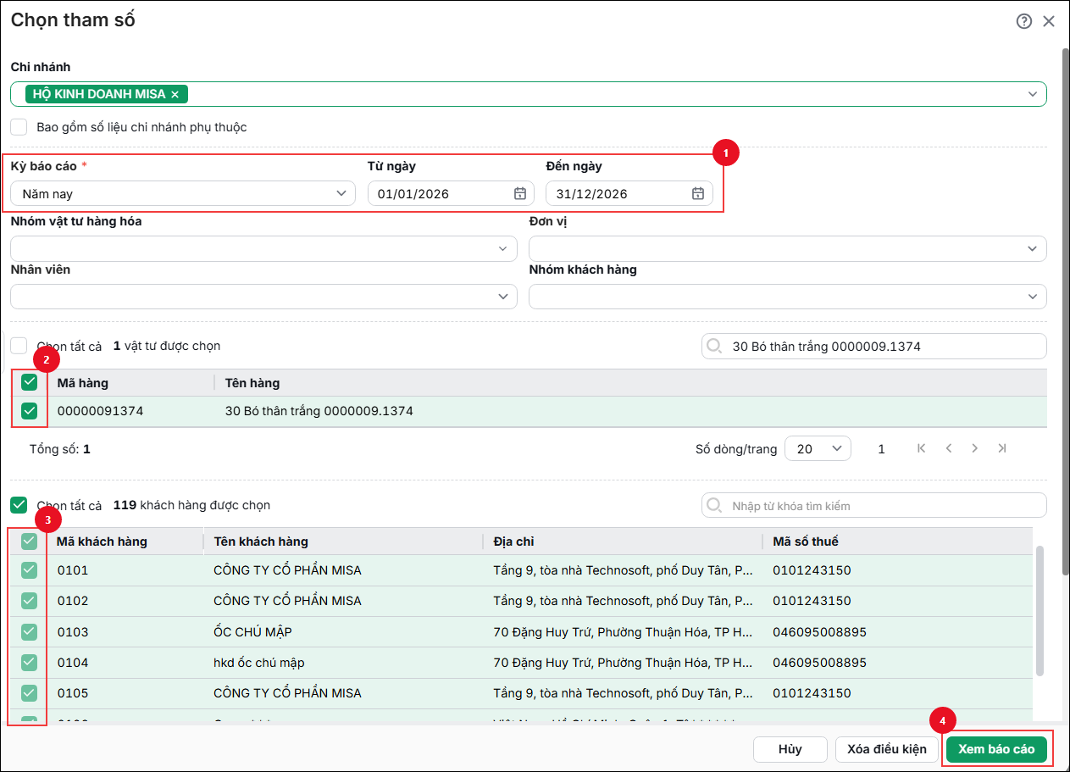Open calendar picker for Đến ngày
The height and width of the screenshot is (772, 1070).
(698, 193)
